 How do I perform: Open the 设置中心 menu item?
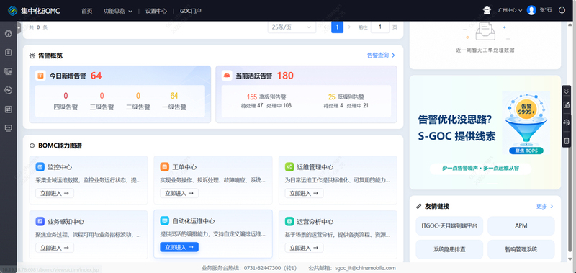pos(156,11)
